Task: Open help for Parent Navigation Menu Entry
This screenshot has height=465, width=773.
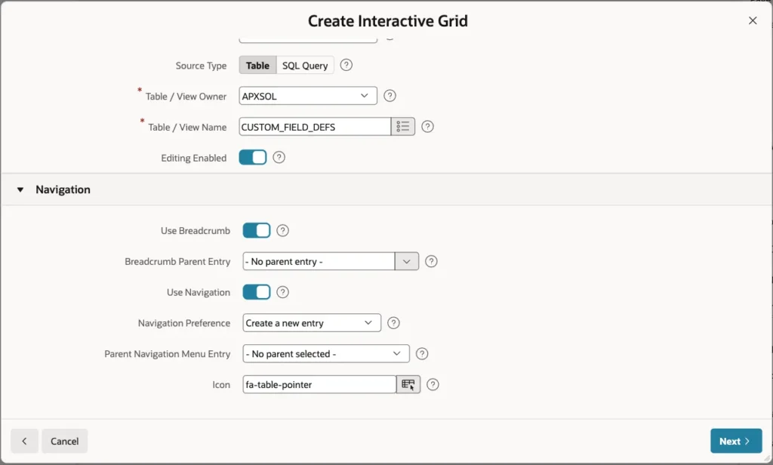Action: [x=422, y=353]
